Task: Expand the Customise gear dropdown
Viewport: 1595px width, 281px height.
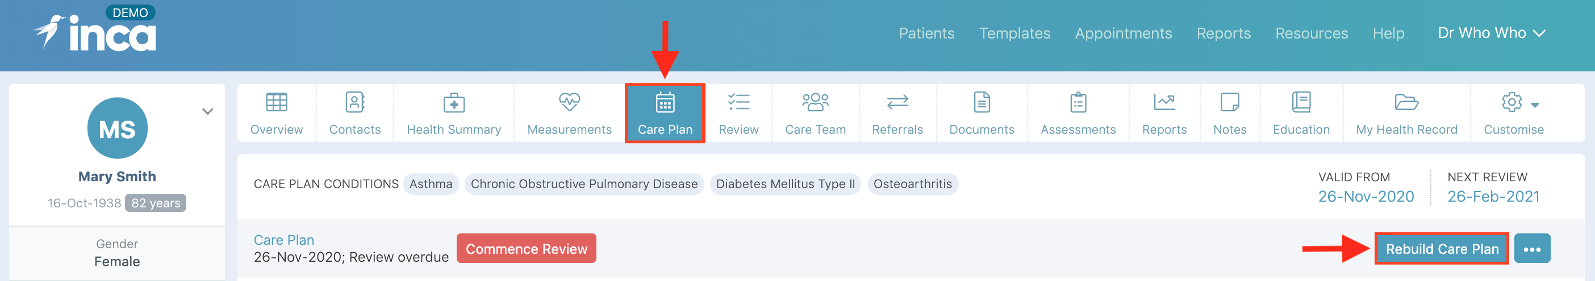Action: [x=1520, y=103]
